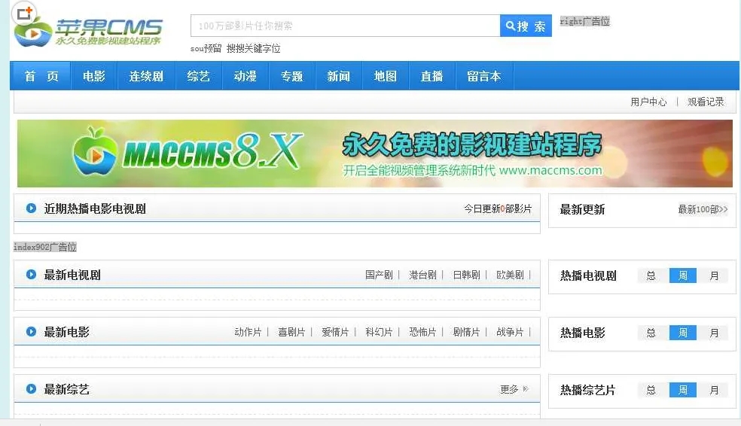Go to 连续剧 in navigation bar
741x426 pixels.
[146, 76]
